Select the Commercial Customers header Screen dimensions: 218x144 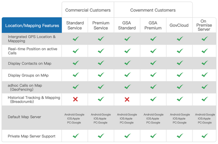[88, 10]
